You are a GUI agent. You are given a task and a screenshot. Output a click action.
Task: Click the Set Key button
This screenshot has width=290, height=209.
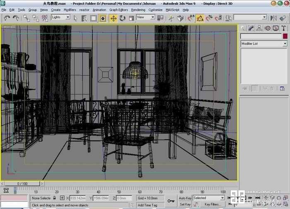point(185,204)
